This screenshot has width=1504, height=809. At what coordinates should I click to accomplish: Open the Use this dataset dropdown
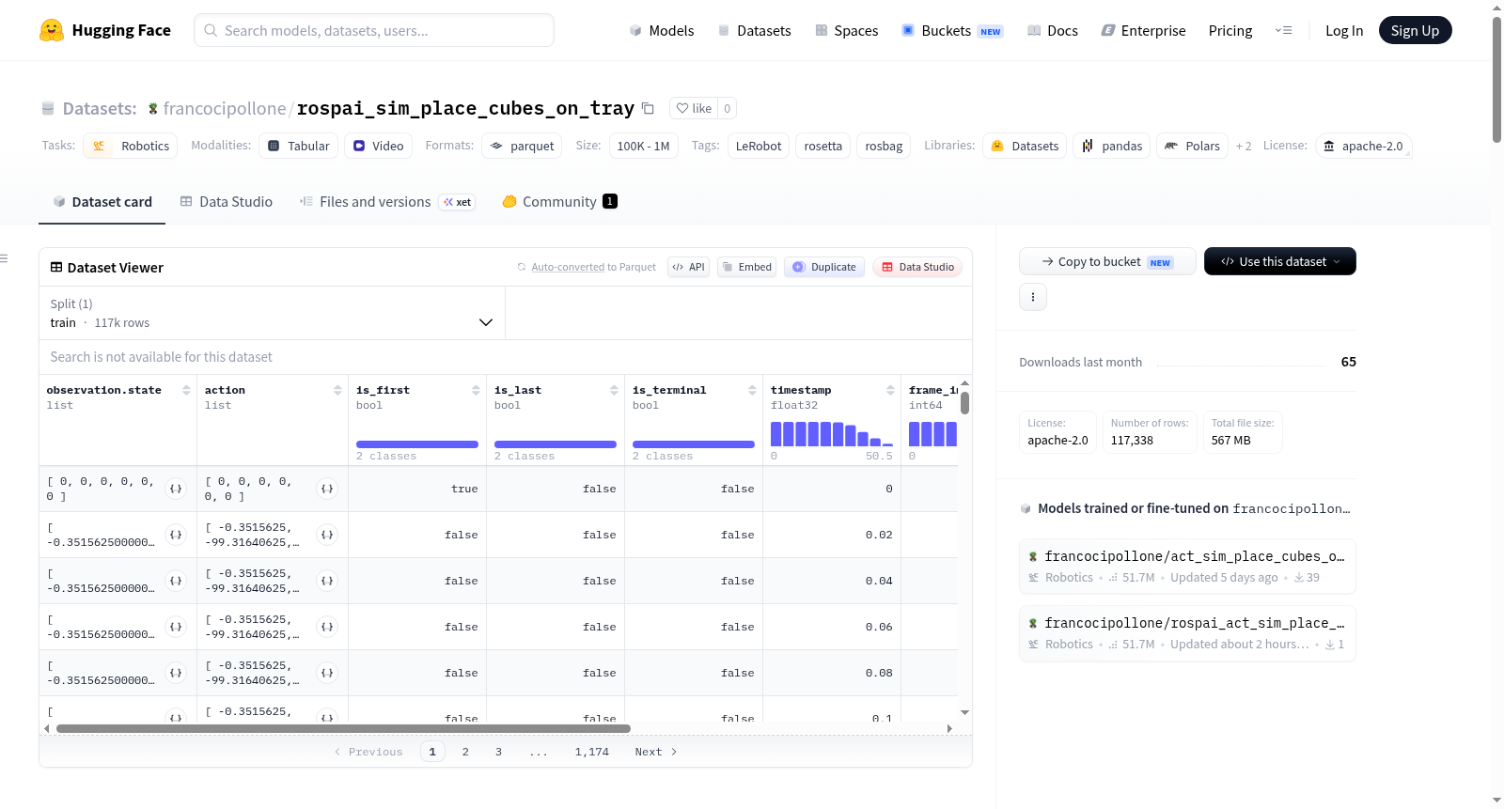1280,261
